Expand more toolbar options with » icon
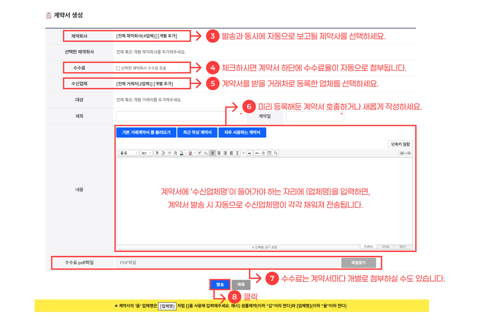The width and height of the screenshot is (480, 323). 243,153
